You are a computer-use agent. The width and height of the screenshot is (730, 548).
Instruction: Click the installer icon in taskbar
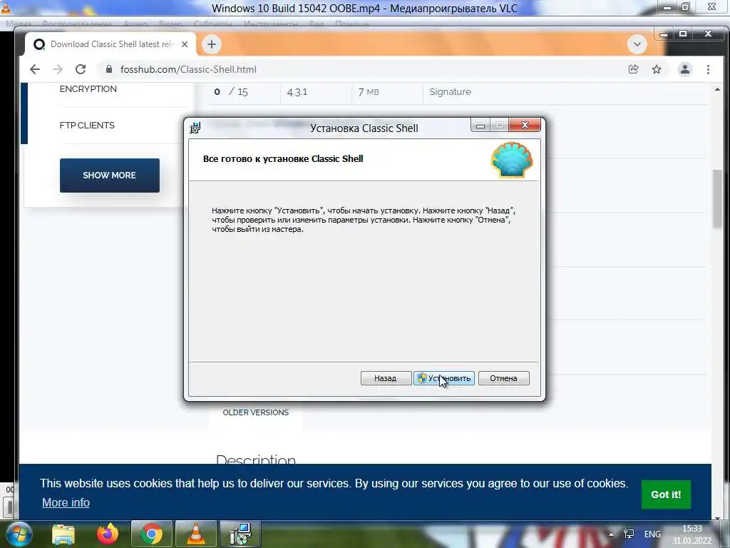(x=240, y=534)
